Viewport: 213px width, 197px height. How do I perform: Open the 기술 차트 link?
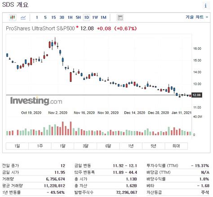[197, 17]
